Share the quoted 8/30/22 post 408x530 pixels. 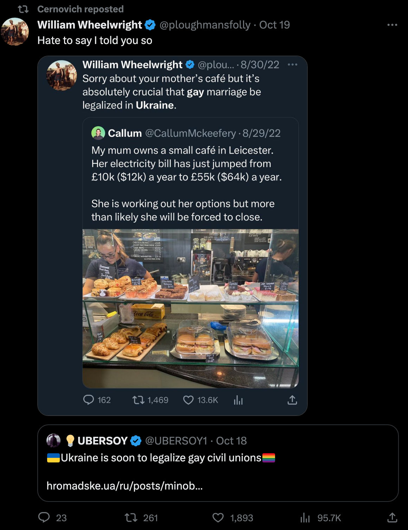point(292,400)
